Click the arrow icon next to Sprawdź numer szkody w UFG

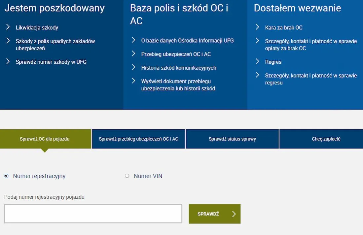pos(8,62)
